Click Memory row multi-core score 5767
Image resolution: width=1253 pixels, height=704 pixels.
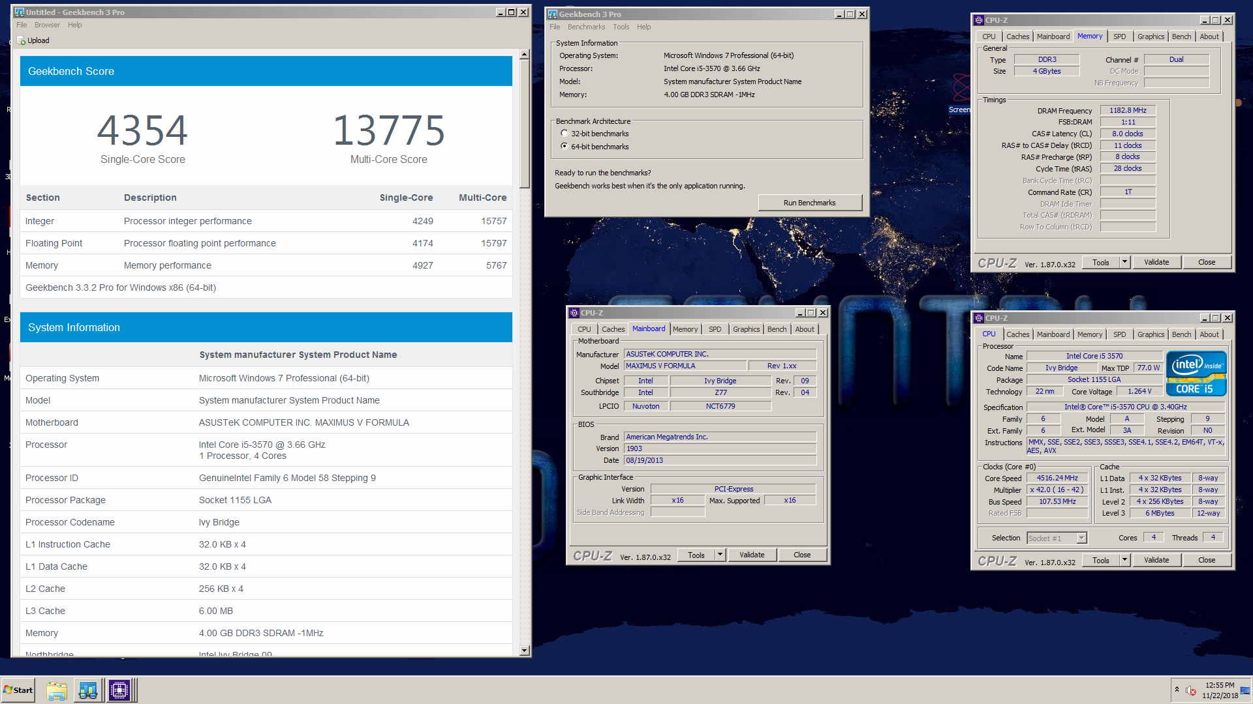click(496, 265)
